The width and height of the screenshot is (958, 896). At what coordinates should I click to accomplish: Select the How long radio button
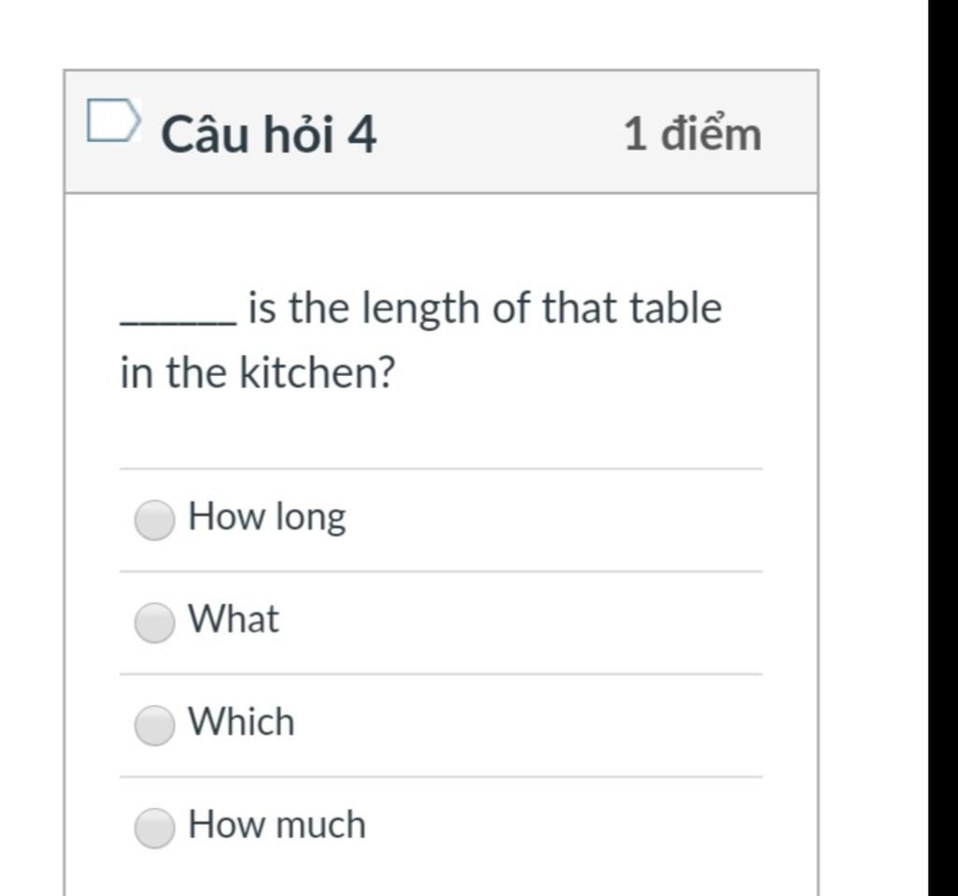pos(154,520)
